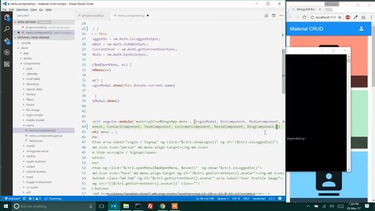375x211 pixels.
Task: Open the Extensions view in activity bar
Action: pos(6,64)
